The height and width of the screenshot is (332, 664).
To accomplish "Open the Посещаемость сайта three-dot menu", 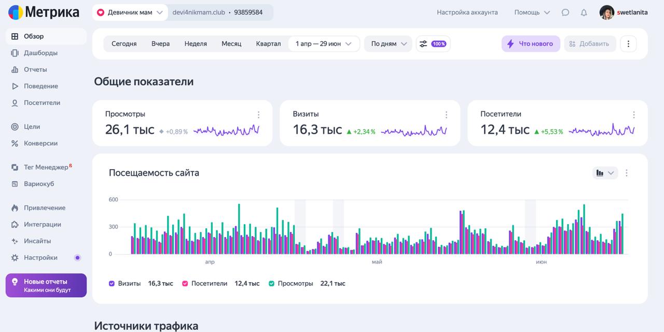I will click(627, 173).
